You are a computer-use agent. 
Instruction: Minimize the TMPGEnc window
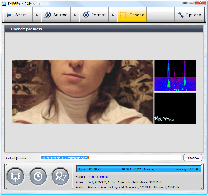coord(185,3)
